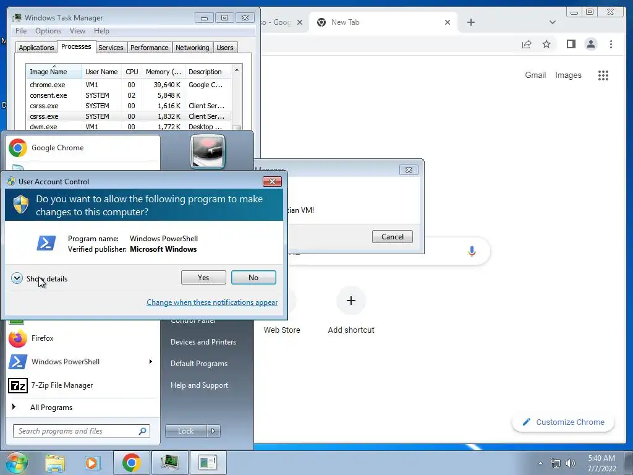633x475 pixels.
Task: Open the File menu in Task Manager
Action: coord(21,31)
